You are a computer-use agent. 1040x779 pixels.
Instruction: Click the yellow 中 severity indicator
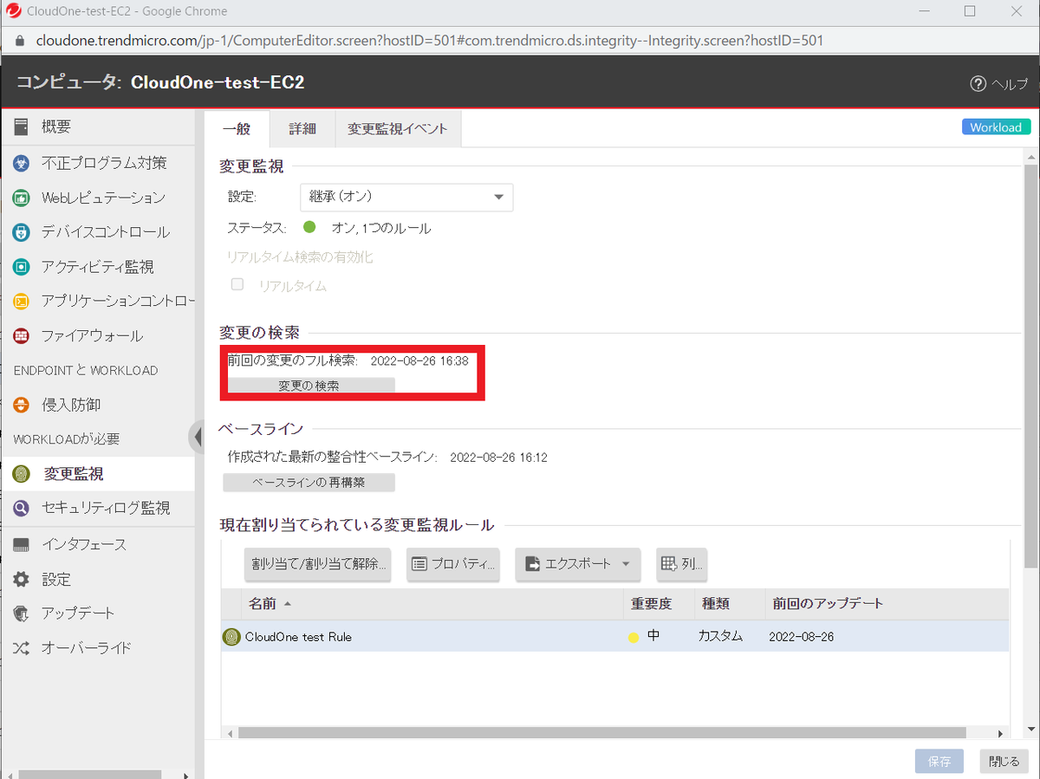(x=634, y=637)
